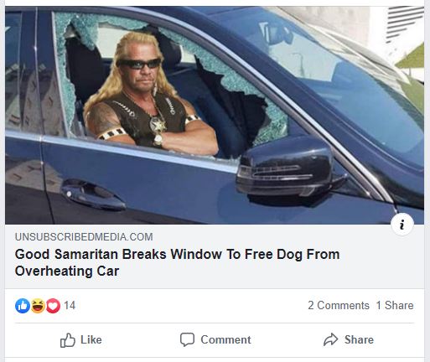
Task: Like this post
Action: coord(81,340)
